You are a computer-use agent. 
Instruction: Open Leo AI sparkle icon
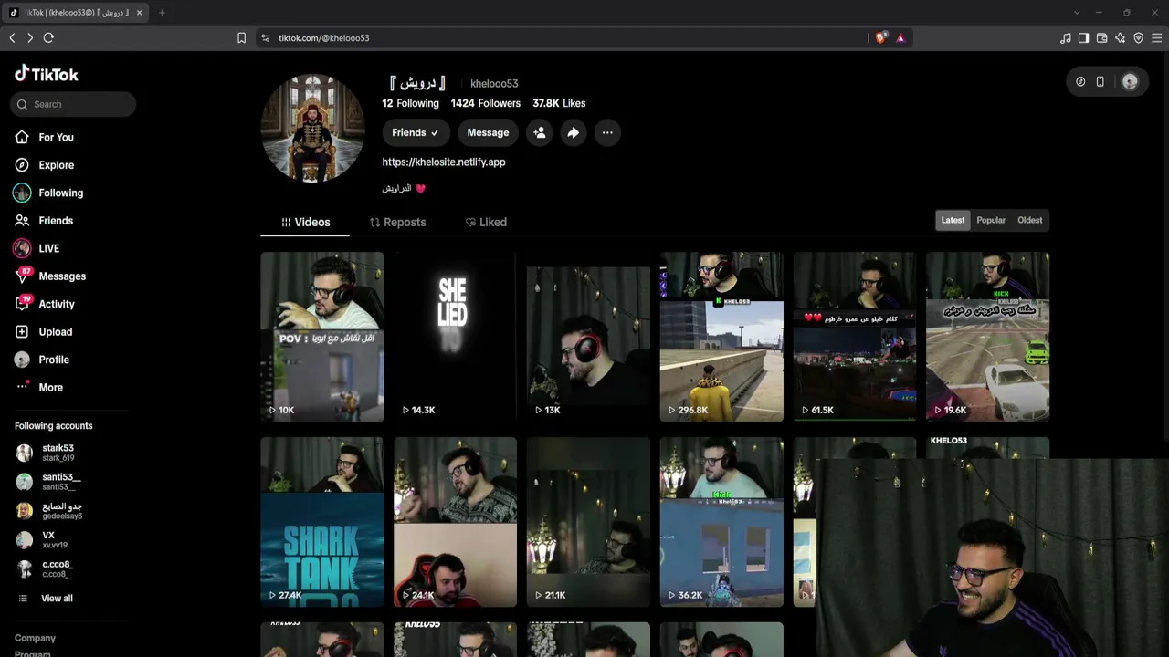click(1120, 38)
